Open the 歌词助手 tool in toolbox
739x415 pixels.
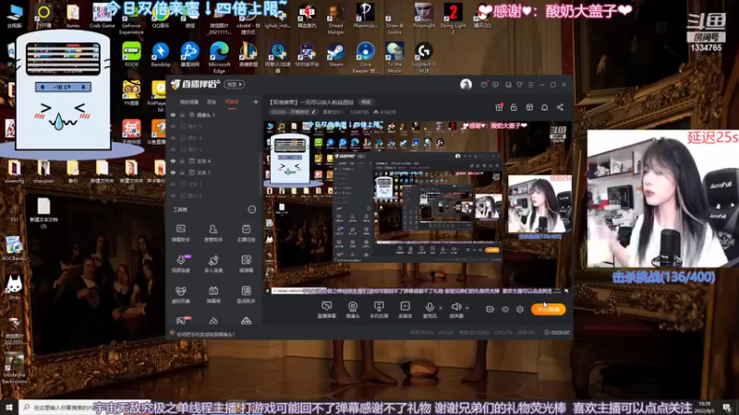click(x=246, y=294)
